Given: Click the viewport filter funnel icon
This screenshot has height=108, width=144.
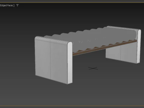Looking at the screenshot, I should tap(17, 5).
